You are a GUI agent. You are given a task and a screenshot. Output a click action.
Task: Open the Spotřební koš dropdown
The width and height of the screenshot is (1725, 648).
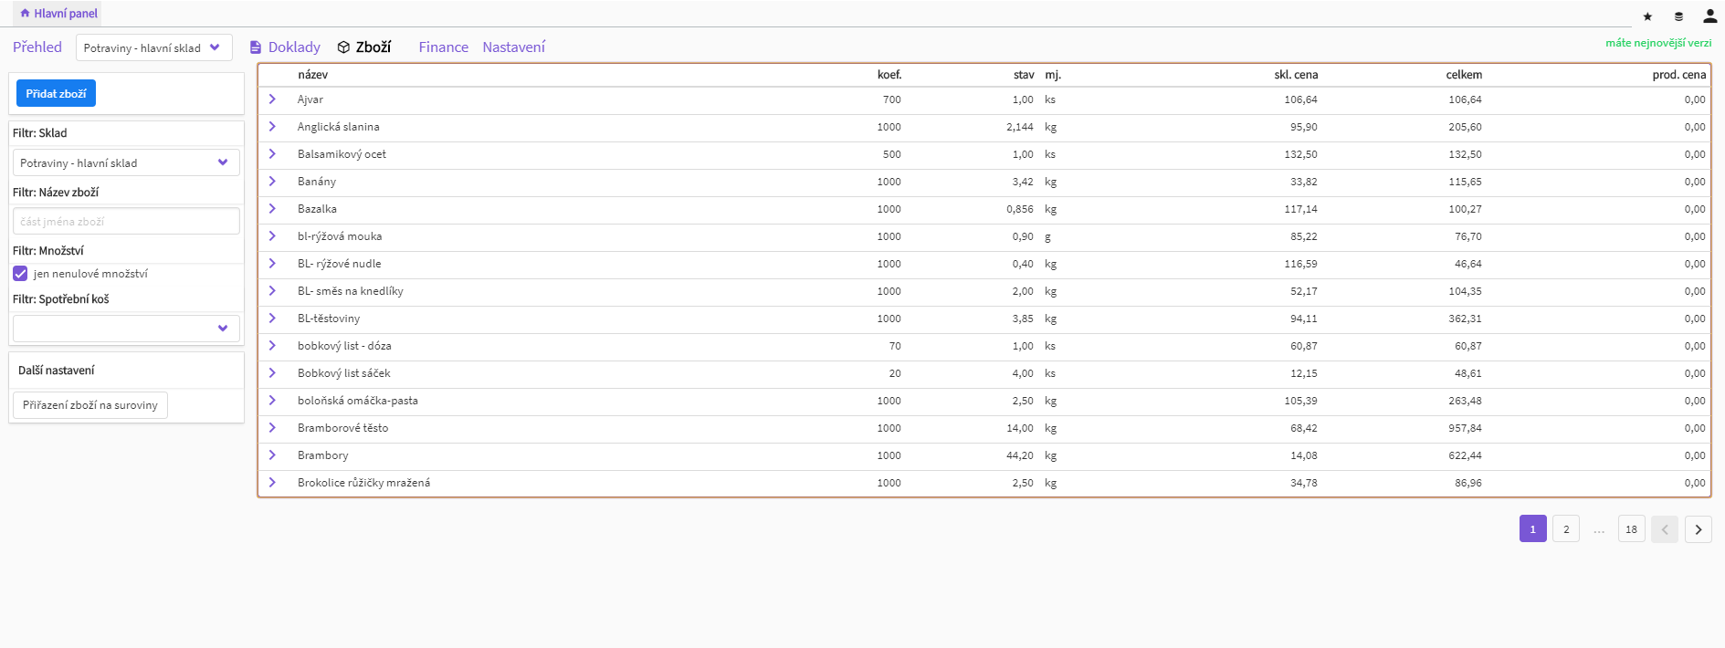click(x=126, y=329)
